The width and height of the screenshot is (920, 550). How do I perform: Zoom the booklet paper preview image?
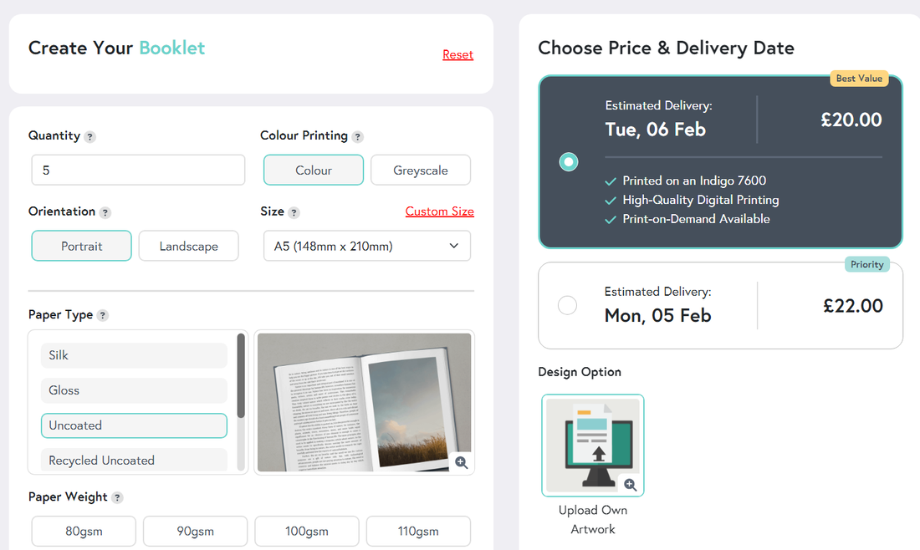461,462
